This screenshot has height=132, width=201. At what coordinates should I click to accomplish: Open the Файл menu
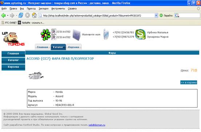pyautogui.click(x=4, y=9)
